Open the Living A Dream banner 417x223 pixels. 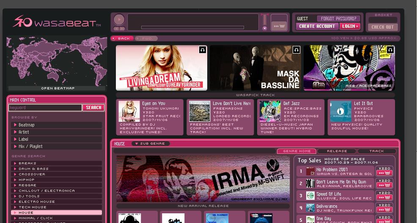click(162, 68)
